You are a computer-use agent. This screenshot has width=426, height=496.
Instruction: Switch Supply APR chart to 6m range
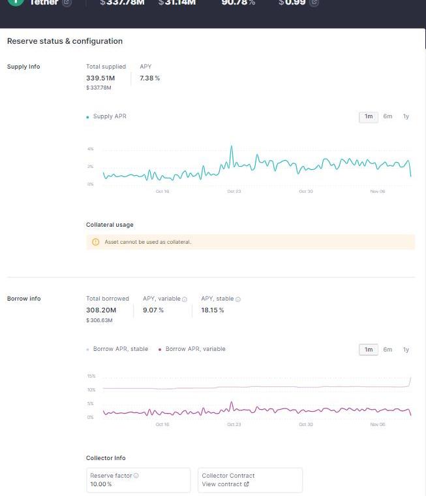coord(388,116)
